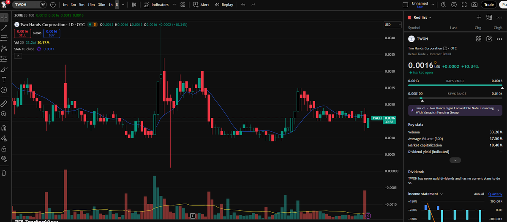Open the Unnamed layout dropdown arrow
The width and height of the screenshot is (507, 222).
(x=433, y=5)
